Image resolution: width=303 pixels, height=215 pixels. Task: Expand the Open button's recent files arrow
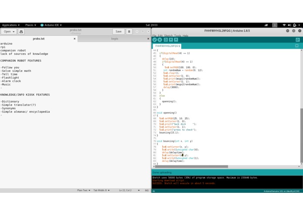click(x=14, y=32)
